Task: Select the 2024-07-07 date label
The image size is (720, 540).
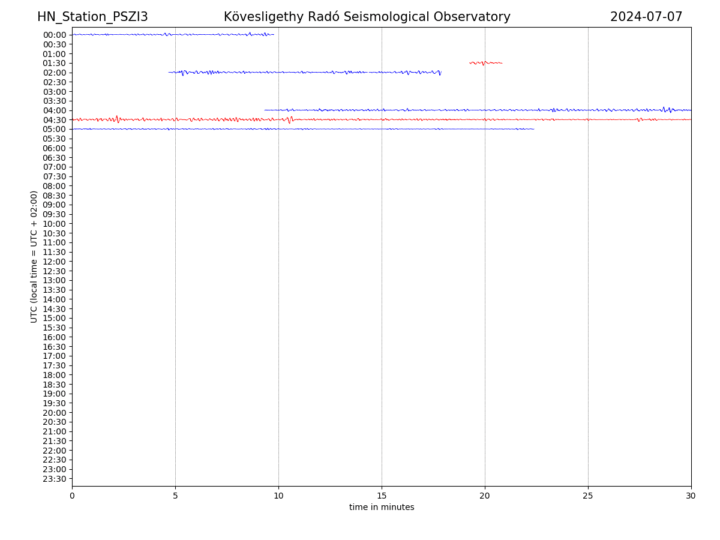Action: click(646, 17)
